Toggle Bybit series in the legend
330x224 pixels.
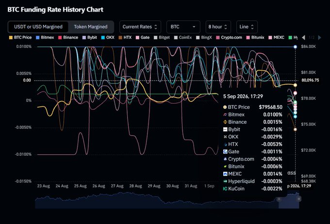[90, 38]
